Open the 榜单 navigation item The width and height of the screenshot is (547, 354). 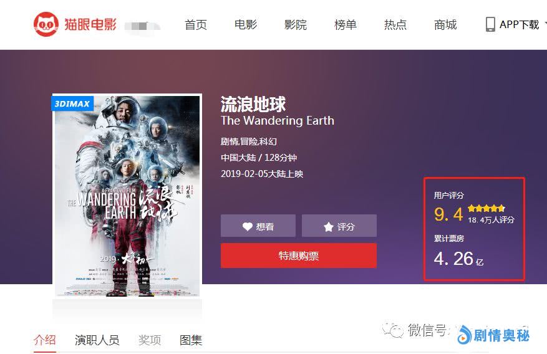click(x=346, y=24)
